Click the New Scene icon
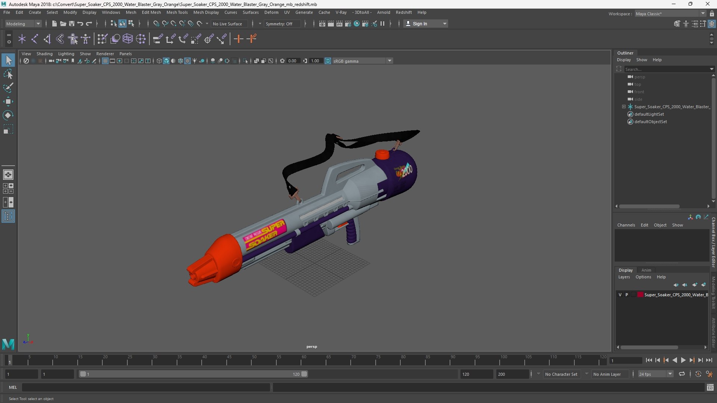The height and width of the screenshot is (403, 717). tap(54, 24)
